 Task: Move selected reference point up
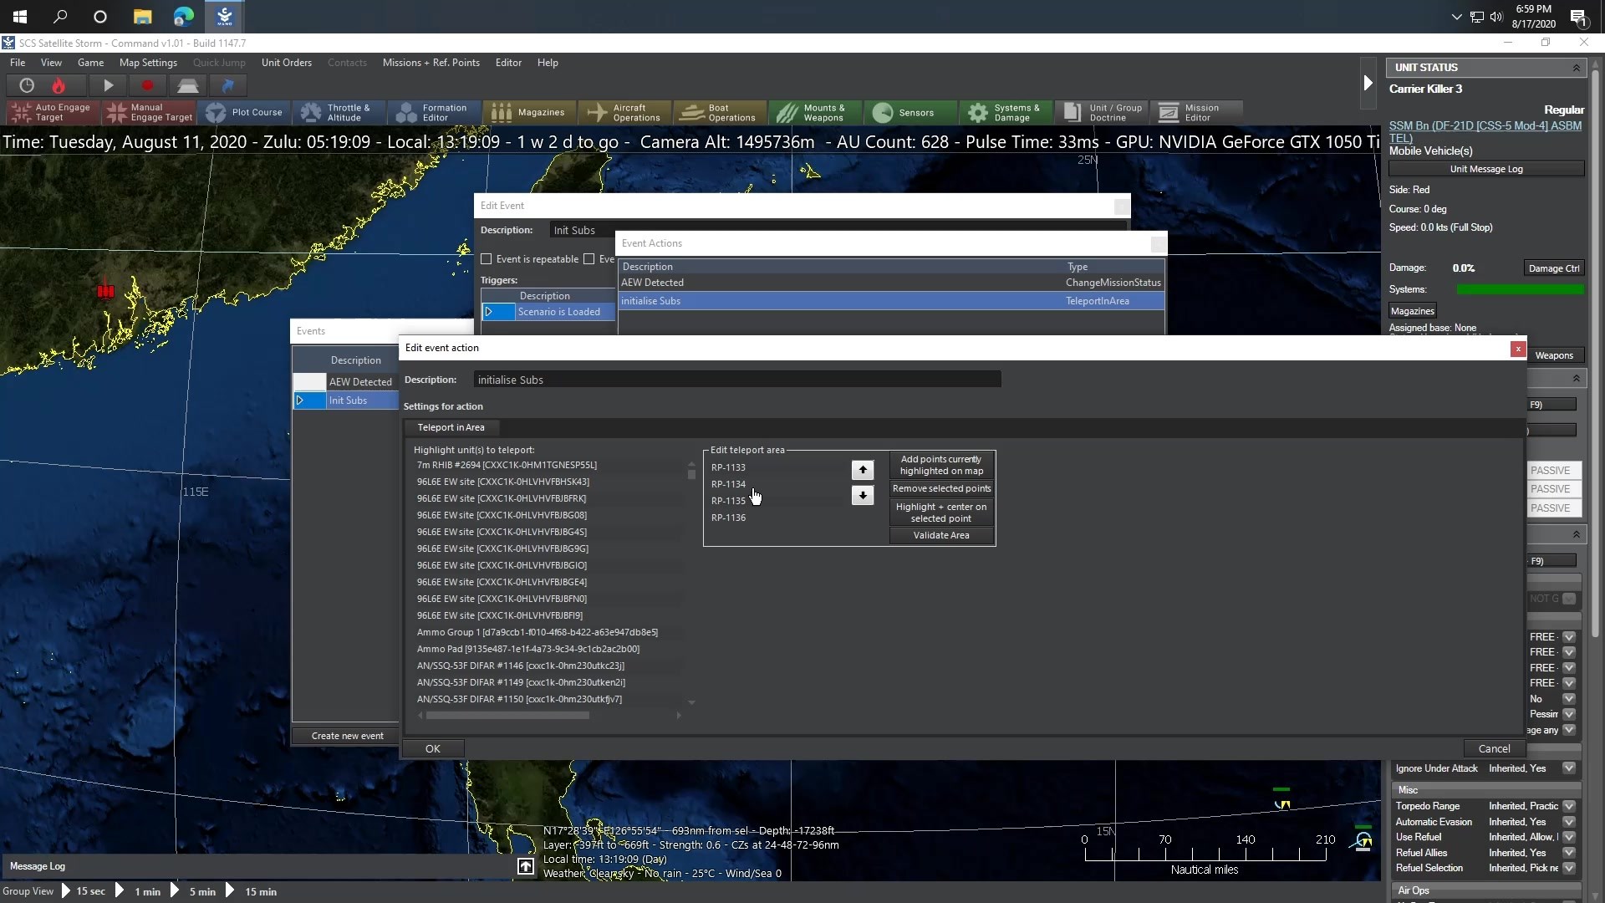863,470
